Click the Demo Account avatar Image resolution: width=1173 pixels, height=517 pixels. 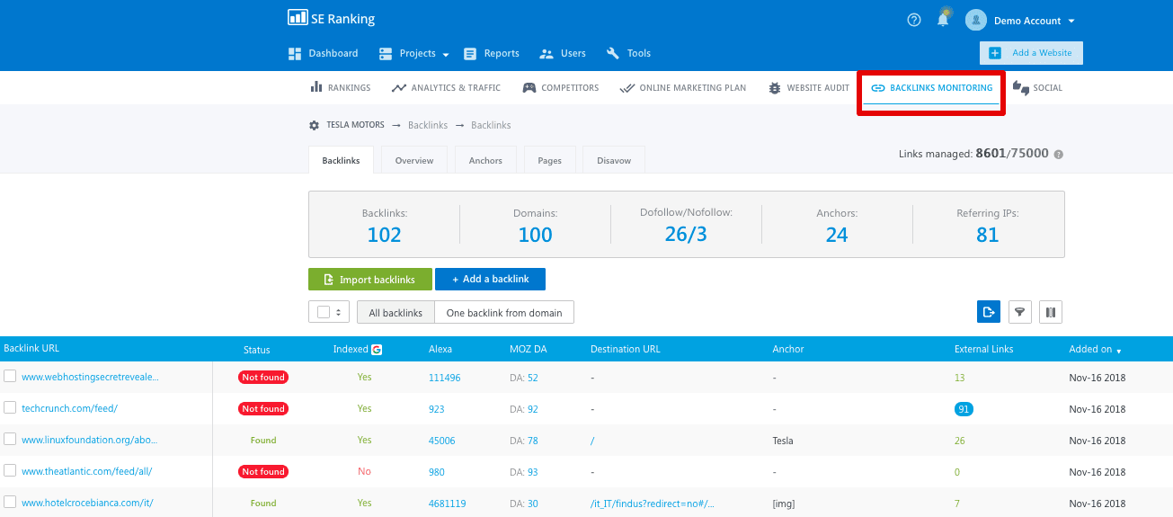click(975, 20)
